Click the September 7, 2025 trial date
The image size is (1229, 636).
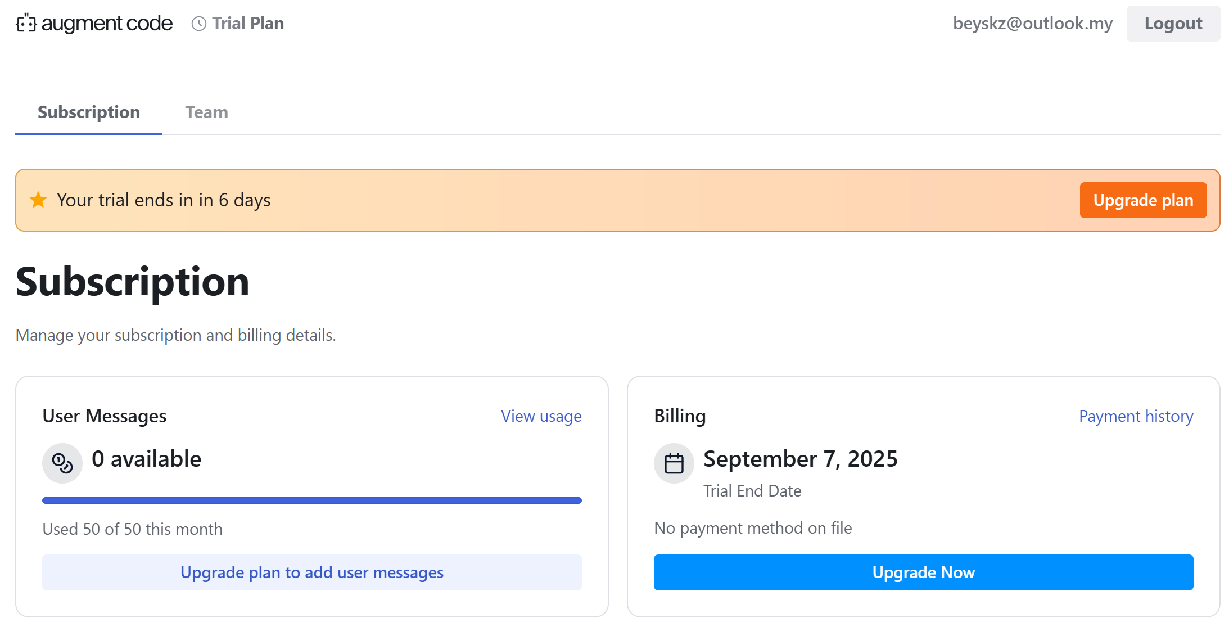800,459
